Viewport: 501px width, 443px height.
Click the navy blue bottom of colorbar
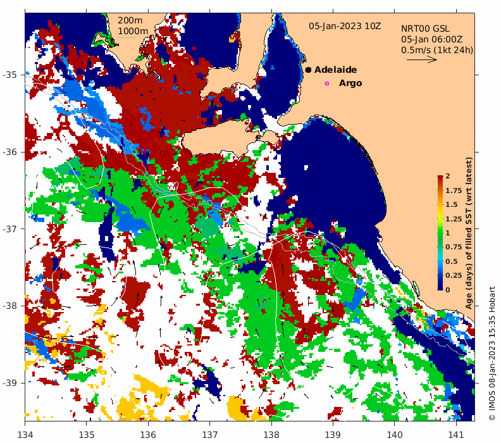[x=440, y=287]
